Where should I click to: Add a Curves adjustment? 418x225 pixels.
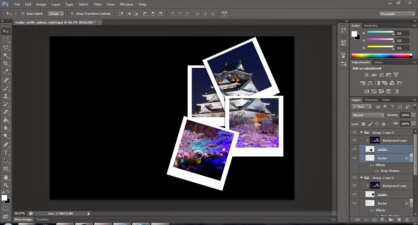(381, 75)
